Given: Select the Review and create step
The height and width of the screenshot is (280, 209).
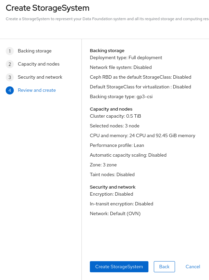Looking at the screenshot, I should (37, 90).
